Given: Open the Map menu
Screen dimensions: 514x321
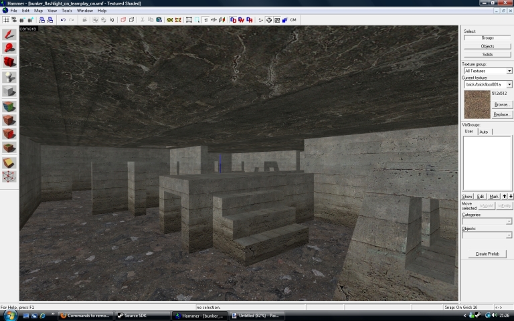Looking at the screenshot, I should point(38,11).
